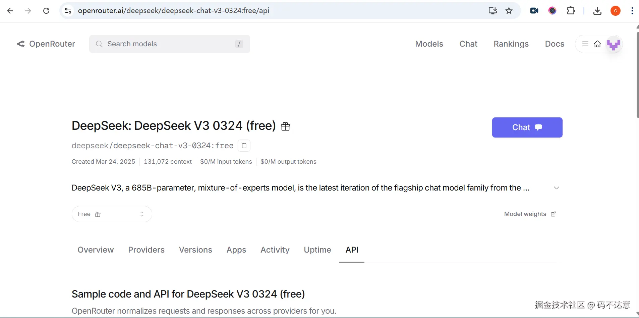The height and width of the screenshot is (318, 639).
Task: Click the OpenRouter logo
Action: click(46, 44)
